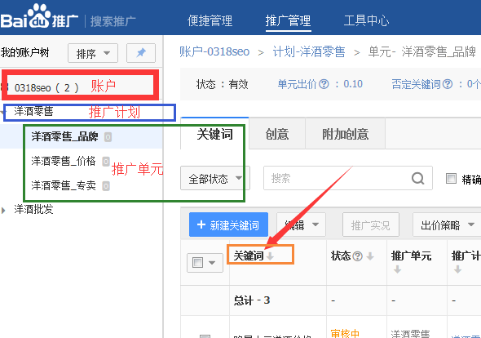Screen dimensions: 481x338
Task: Pin the account tree panel
Action: (141, 53)
